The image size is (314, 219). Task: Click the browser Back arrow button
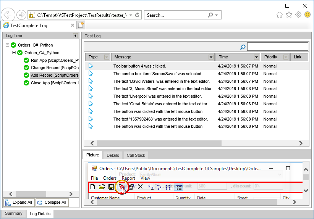coord(8,15)
